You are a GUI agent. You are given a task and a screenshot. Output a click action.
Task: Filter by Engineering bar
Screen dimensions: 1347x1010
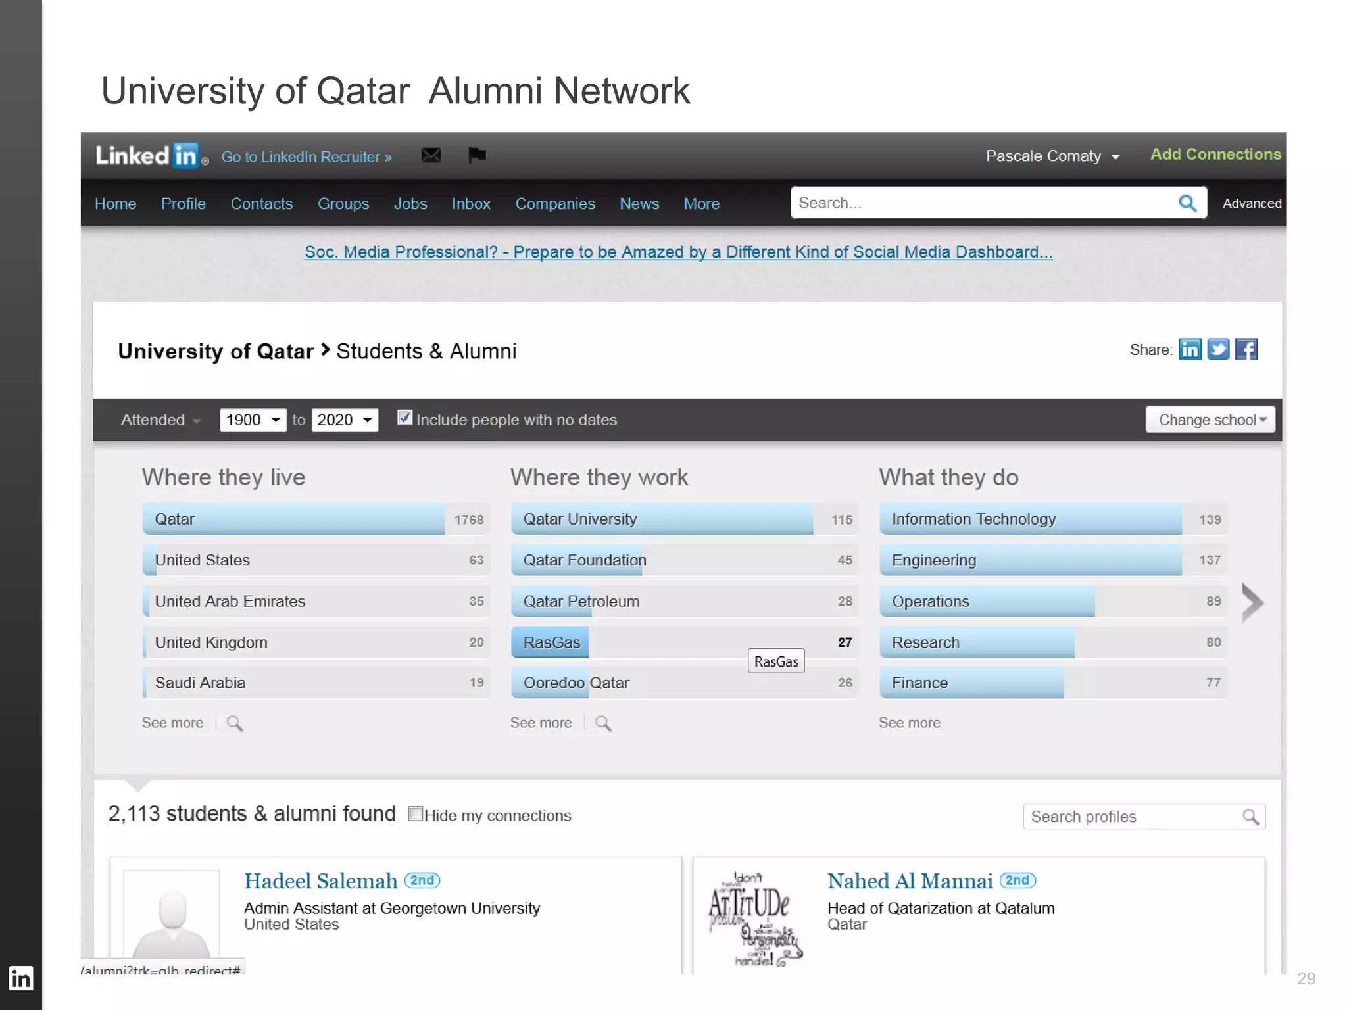coord(1053,560)
